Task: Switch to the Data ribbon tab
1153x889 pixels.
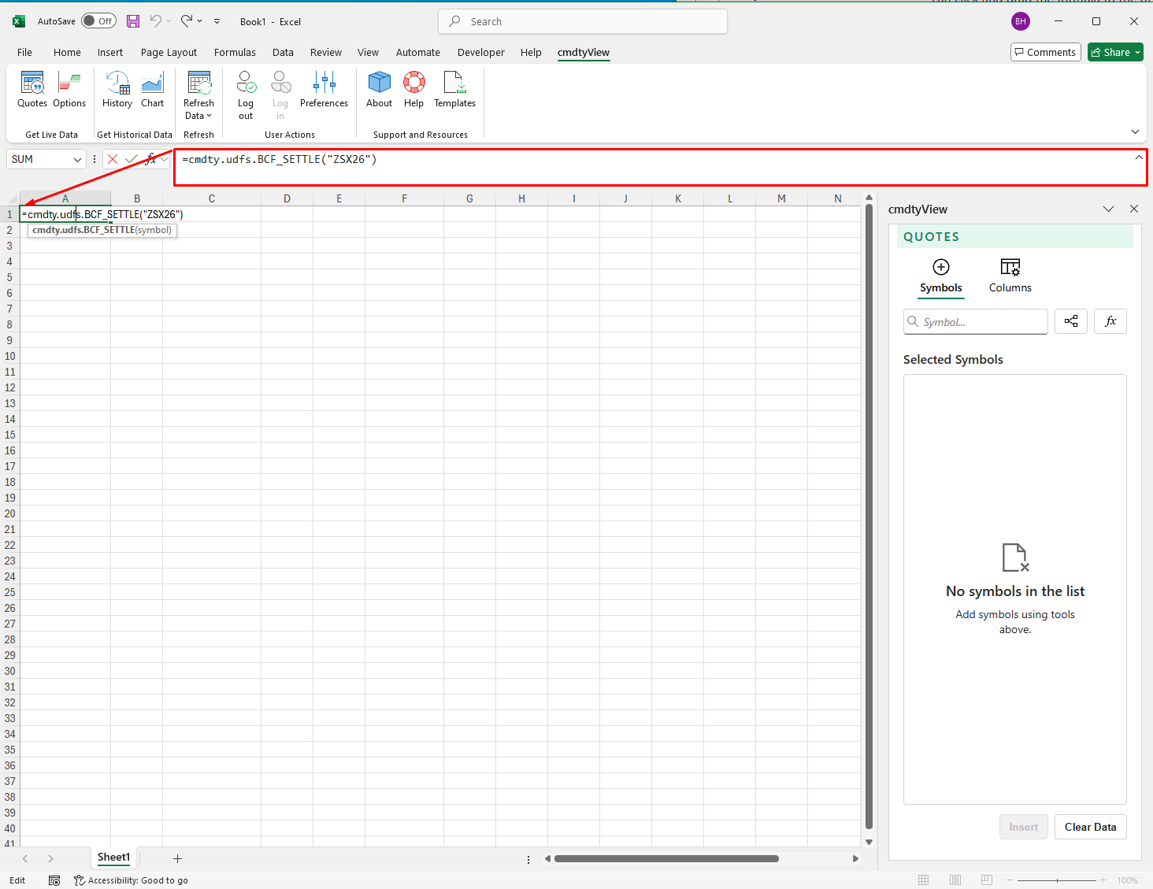Action: coord(283,52)
